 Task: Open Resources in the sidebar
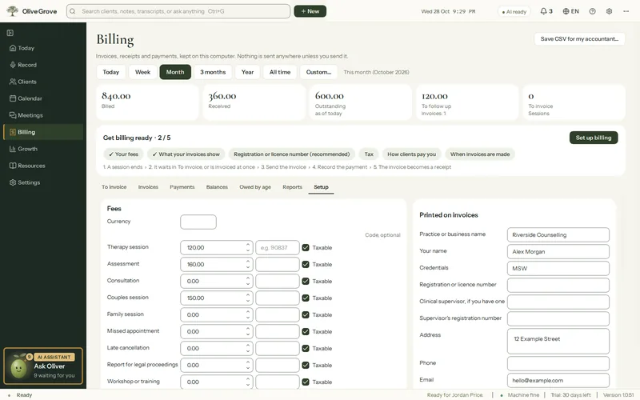[x=43, y=166]
